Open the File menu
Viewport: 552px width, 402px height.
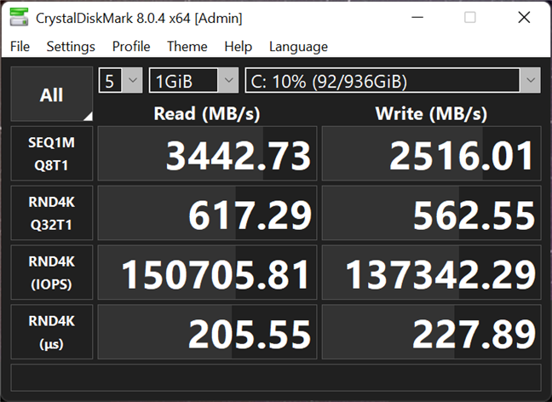(20, 47)
